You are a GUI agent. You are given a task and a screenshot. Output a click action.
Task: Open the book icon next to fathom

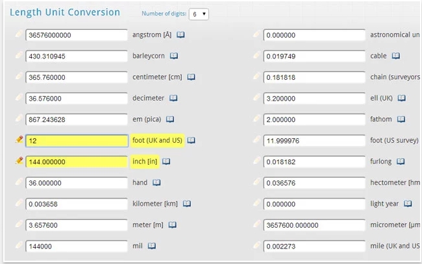pos(401,119)
